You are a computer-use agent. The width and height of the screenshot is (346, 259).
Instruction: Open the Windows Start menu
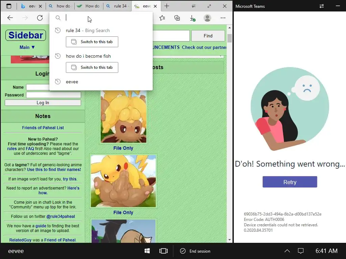click(147, 251)
